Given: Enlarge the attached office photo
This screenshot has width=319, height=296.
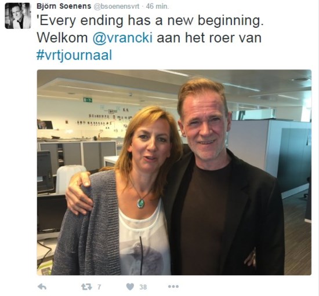Looking at the screenshot, I should point(174,172).
